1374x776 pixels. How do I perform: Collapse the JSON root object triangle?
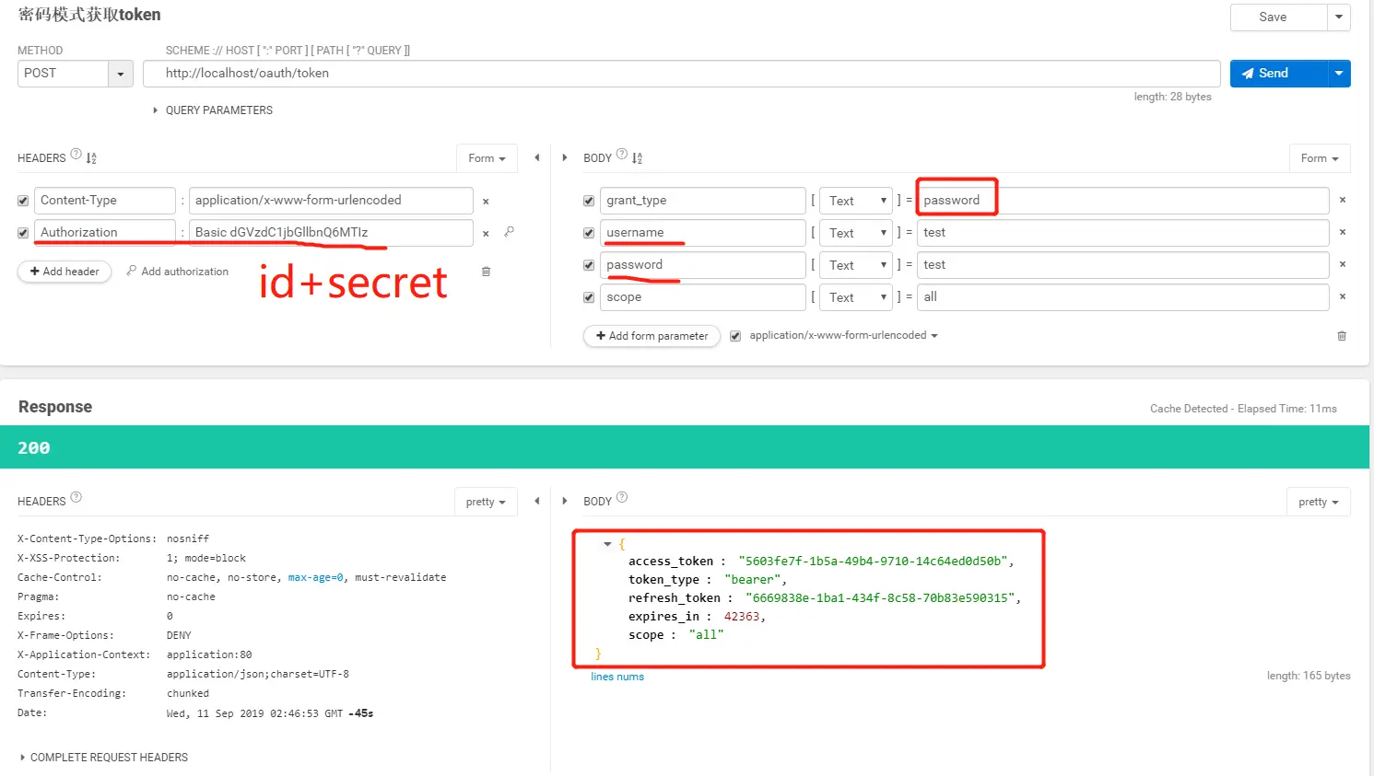coord(607,544)
